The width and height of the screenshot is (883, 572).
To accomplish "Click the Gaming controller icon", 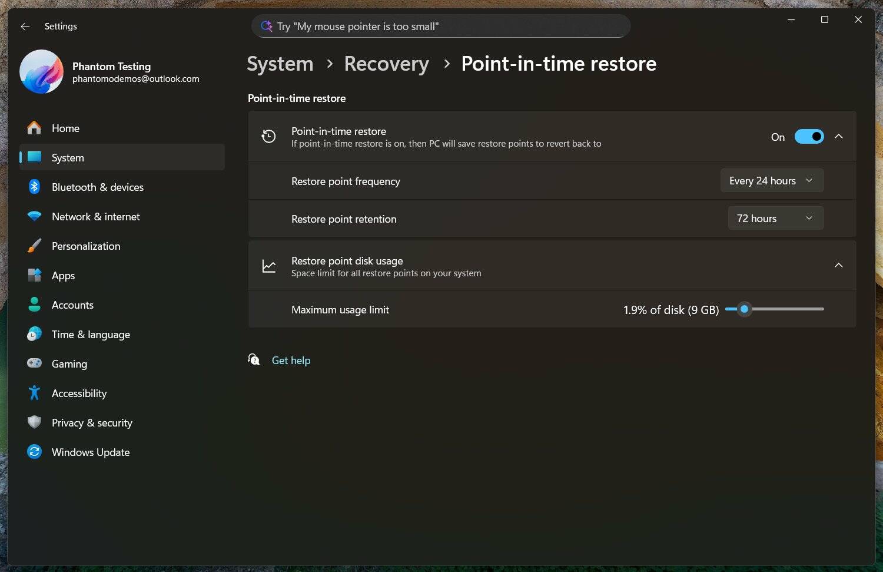I will click(34, 363).
